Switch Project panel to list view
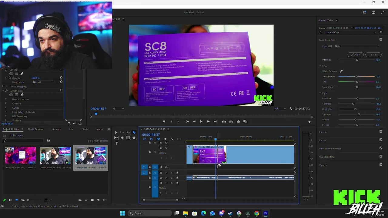 (x=10, y=200)
